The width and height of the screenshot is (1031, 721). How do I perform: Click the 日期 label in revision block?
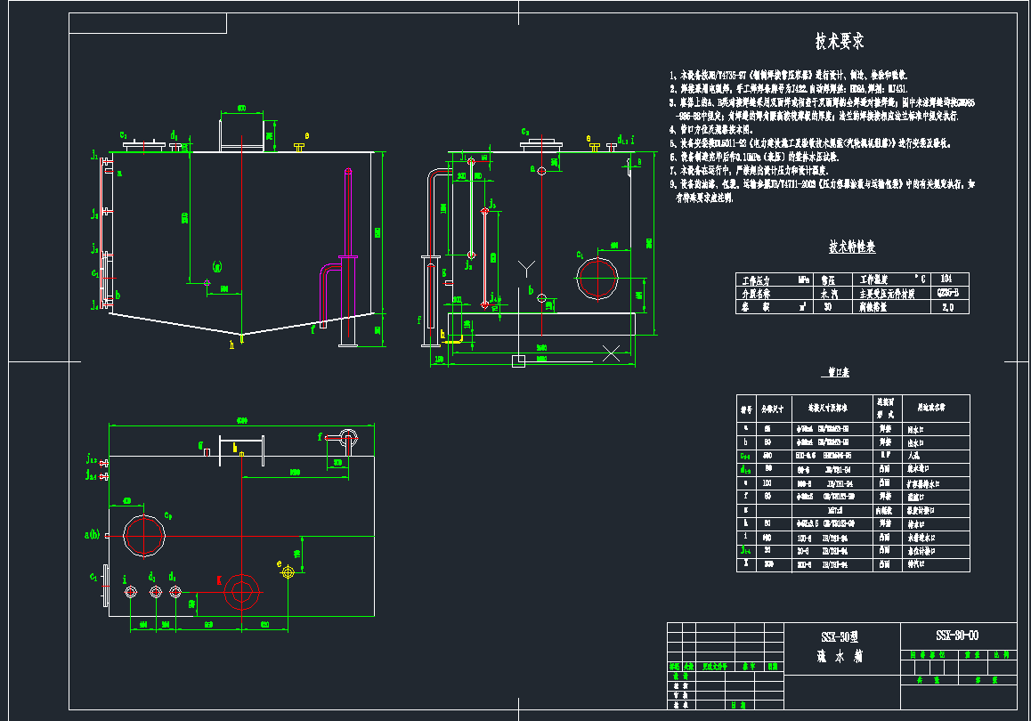click(x=773, y=666)
